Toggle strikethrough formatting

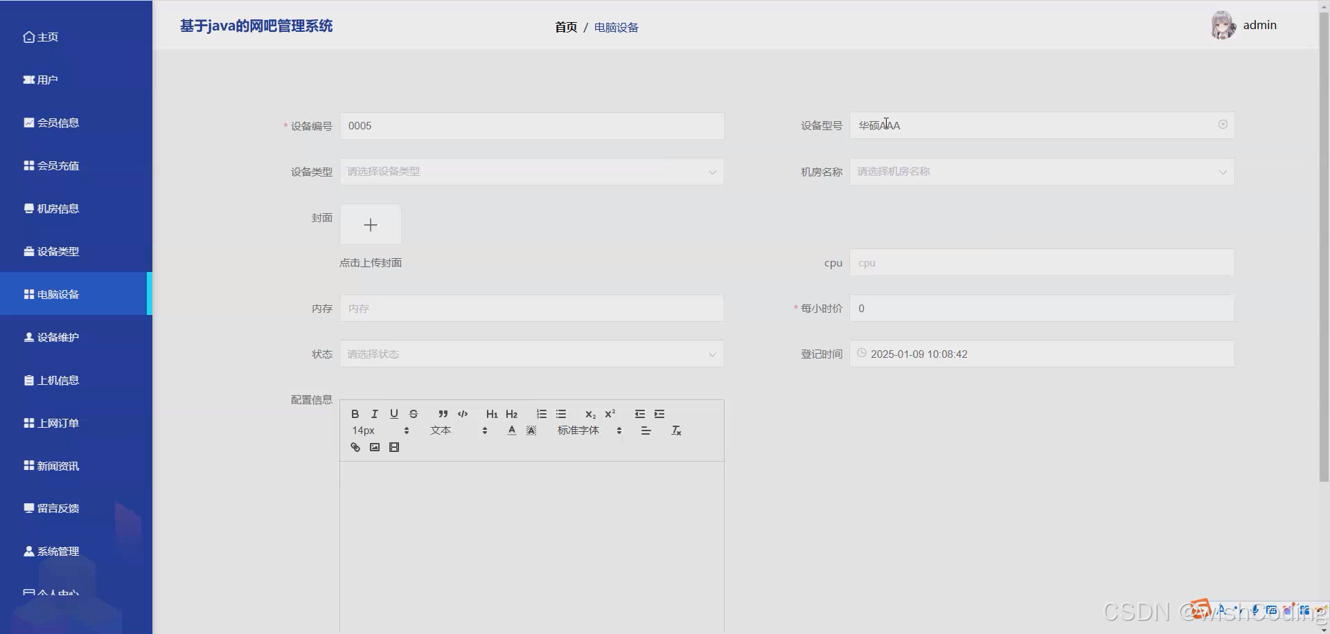pos(413,414)
